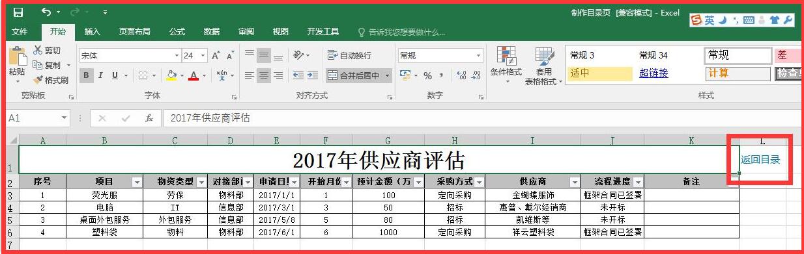Viewport: 804px width, 254px height.
Task: Open the Name Box dropdown beside A1
Action: (x=64, y=118)
